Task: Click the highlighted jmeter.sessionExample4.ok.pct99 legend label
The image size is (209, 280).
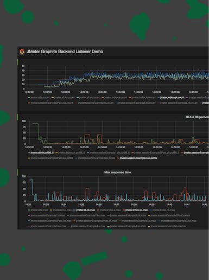Action: tap(138, 158)
